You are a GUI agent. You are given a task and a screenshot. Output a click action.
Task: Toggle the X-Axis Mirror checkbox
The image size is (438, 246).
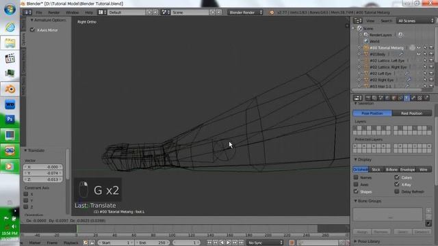tap(32, 30)
